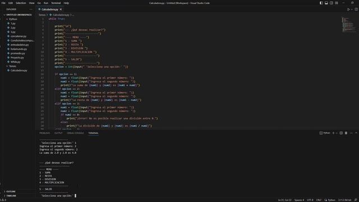Viewport: 359px width, 202px height.
Task: Change file encoding UTF-8
Action: click(x=310, y=200)
